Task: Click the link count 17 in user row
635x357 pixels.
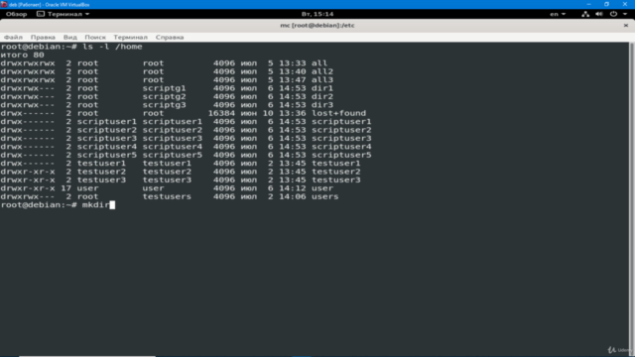Action: pyautogui.click(x=66, y=188)
